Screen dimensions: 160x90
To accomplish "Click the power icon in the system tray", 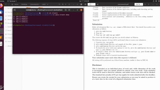I will click(159, 1).
